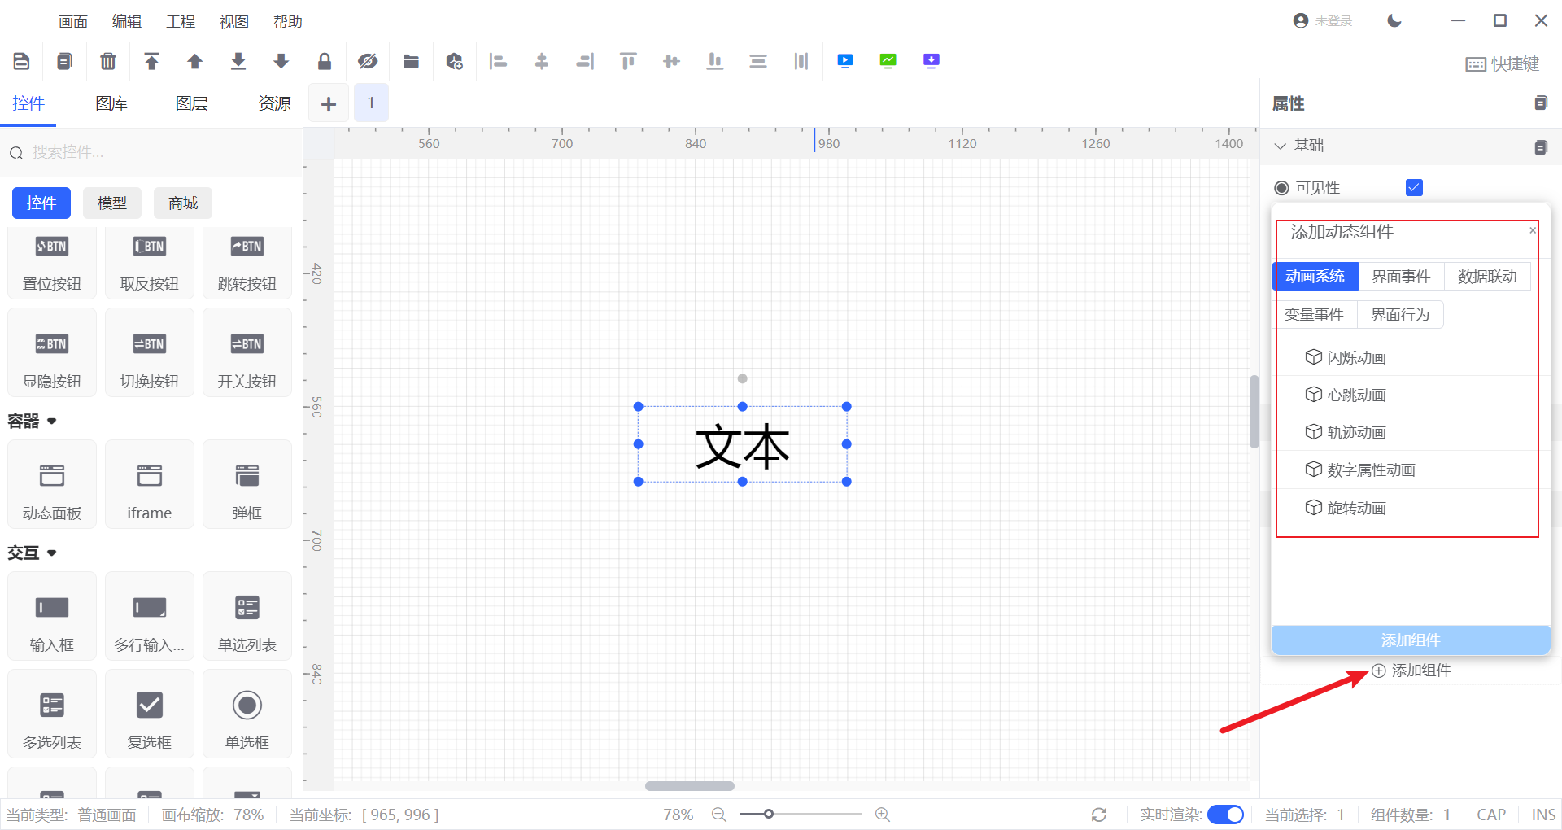This screenshot has width=1562, height=830.
Task: Uncheck the 可见性 checkbox
Action: [x=1414, y=188]
